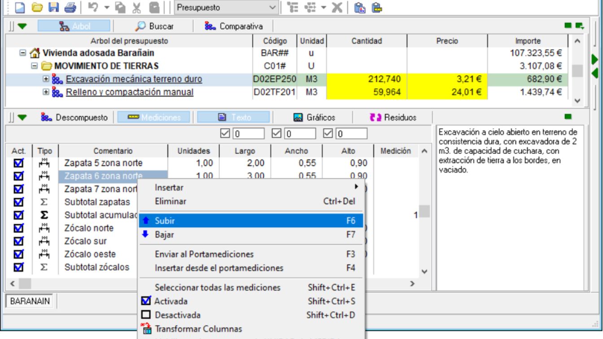This screenshot has width=603, height=339.
Task: Choose Insertar desde el portamediciones
Action: (x=251, y=268)
